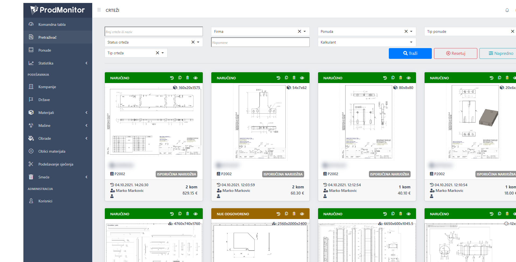Delete the 80x8x80 drawing card
The width and height of the screenshot is (516, 262).
pos(400,78)
